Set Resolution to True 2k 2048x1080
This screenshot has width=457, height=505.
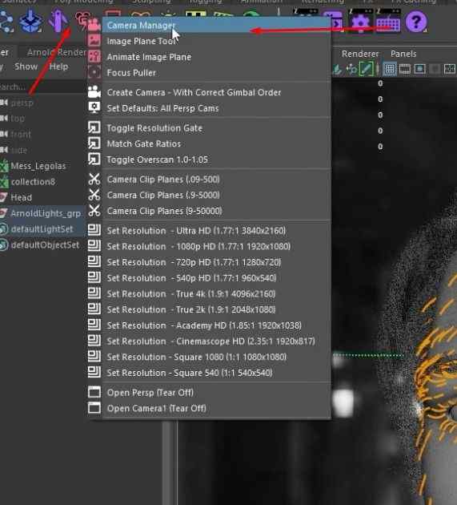pyautogui.click(x=209, y=309)
